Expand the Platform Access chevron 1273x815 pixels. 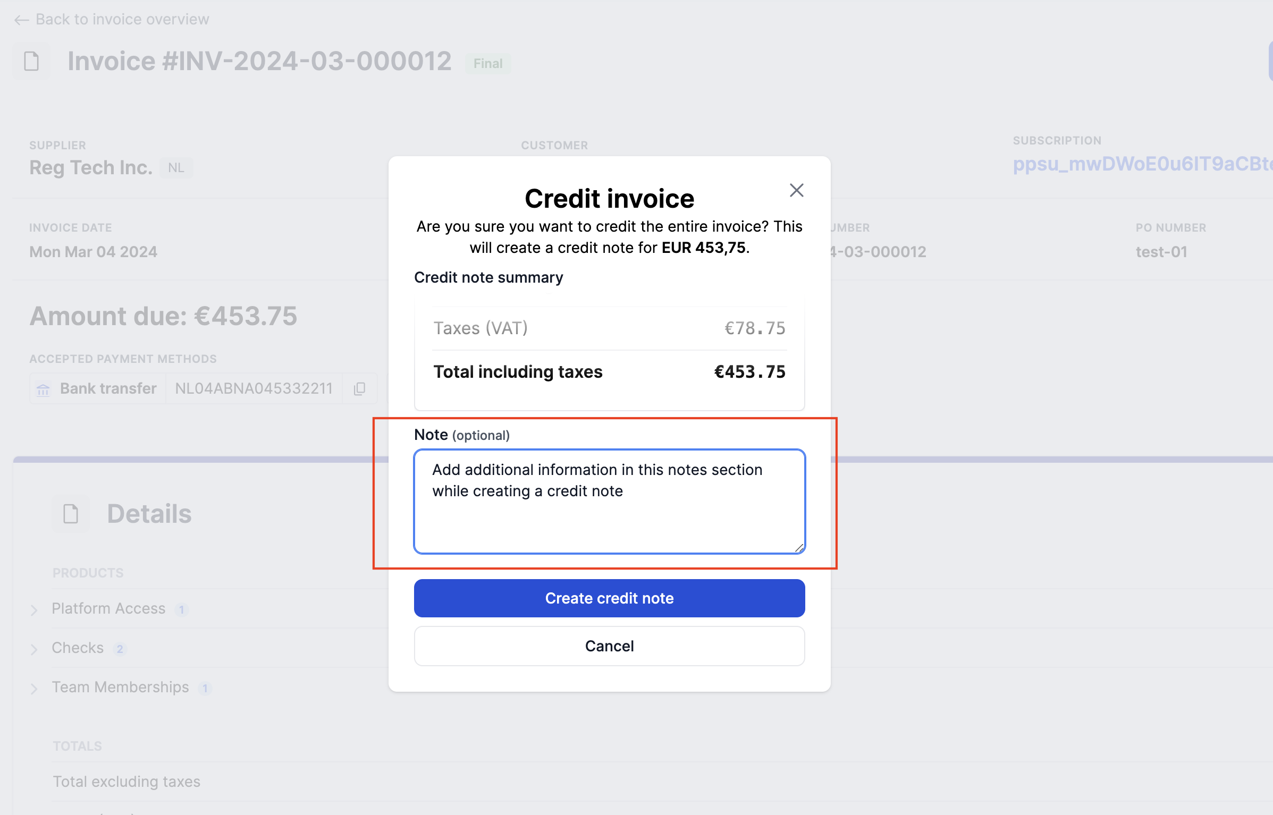[34, 610]
